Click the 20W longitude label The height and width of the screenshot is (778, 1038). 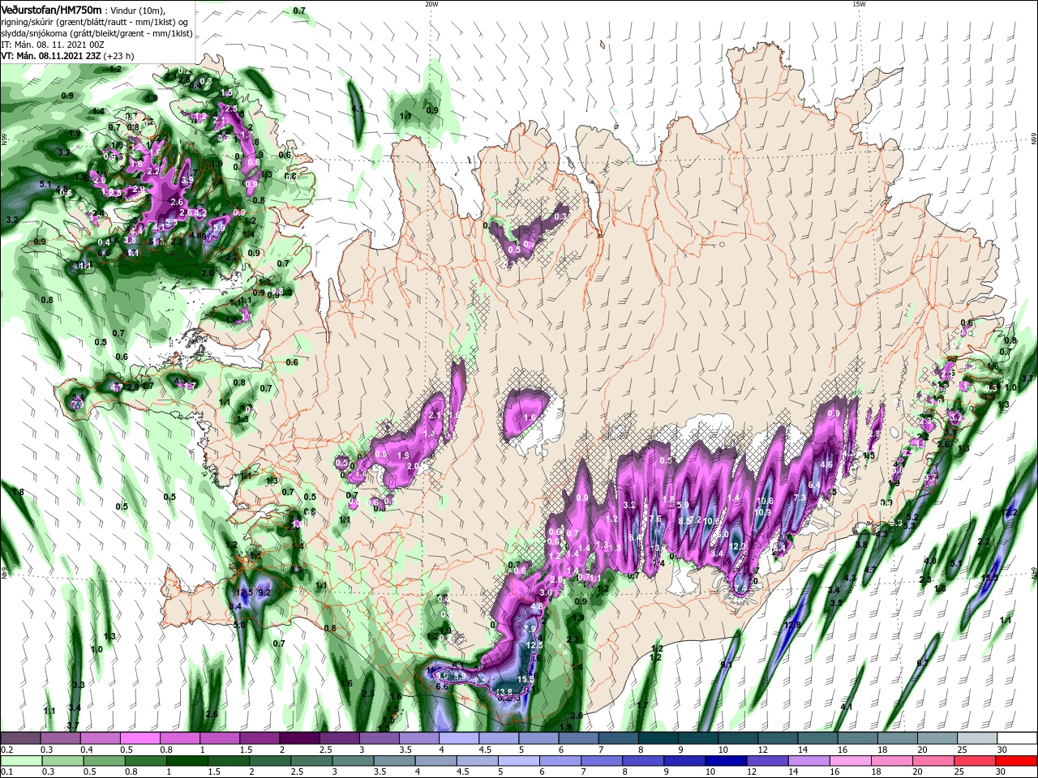pos(431,4)
